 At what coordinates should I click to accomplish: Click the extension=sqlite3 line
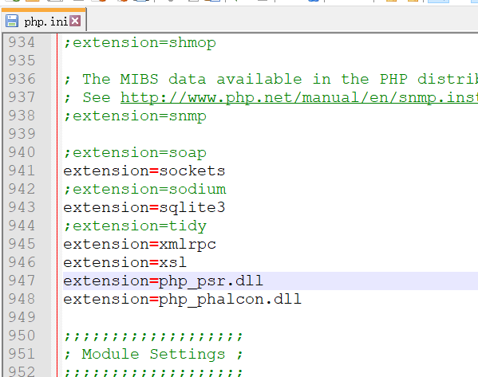144,208
